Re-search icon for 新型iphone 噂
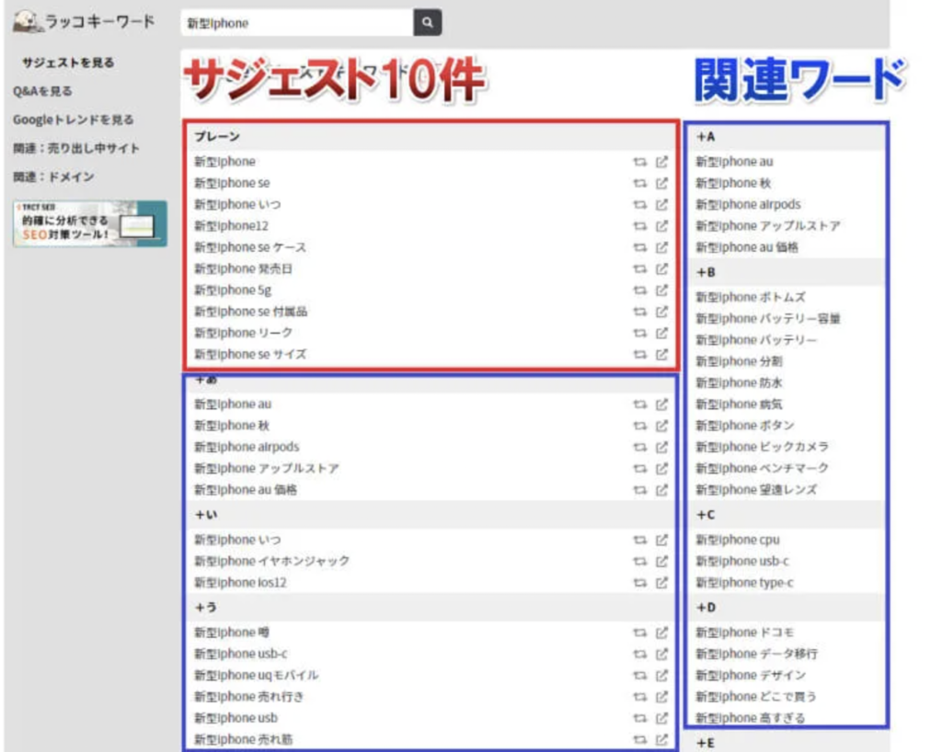Image resolution: width=942 pixels, height=752 pixels. tap(640, 632)
